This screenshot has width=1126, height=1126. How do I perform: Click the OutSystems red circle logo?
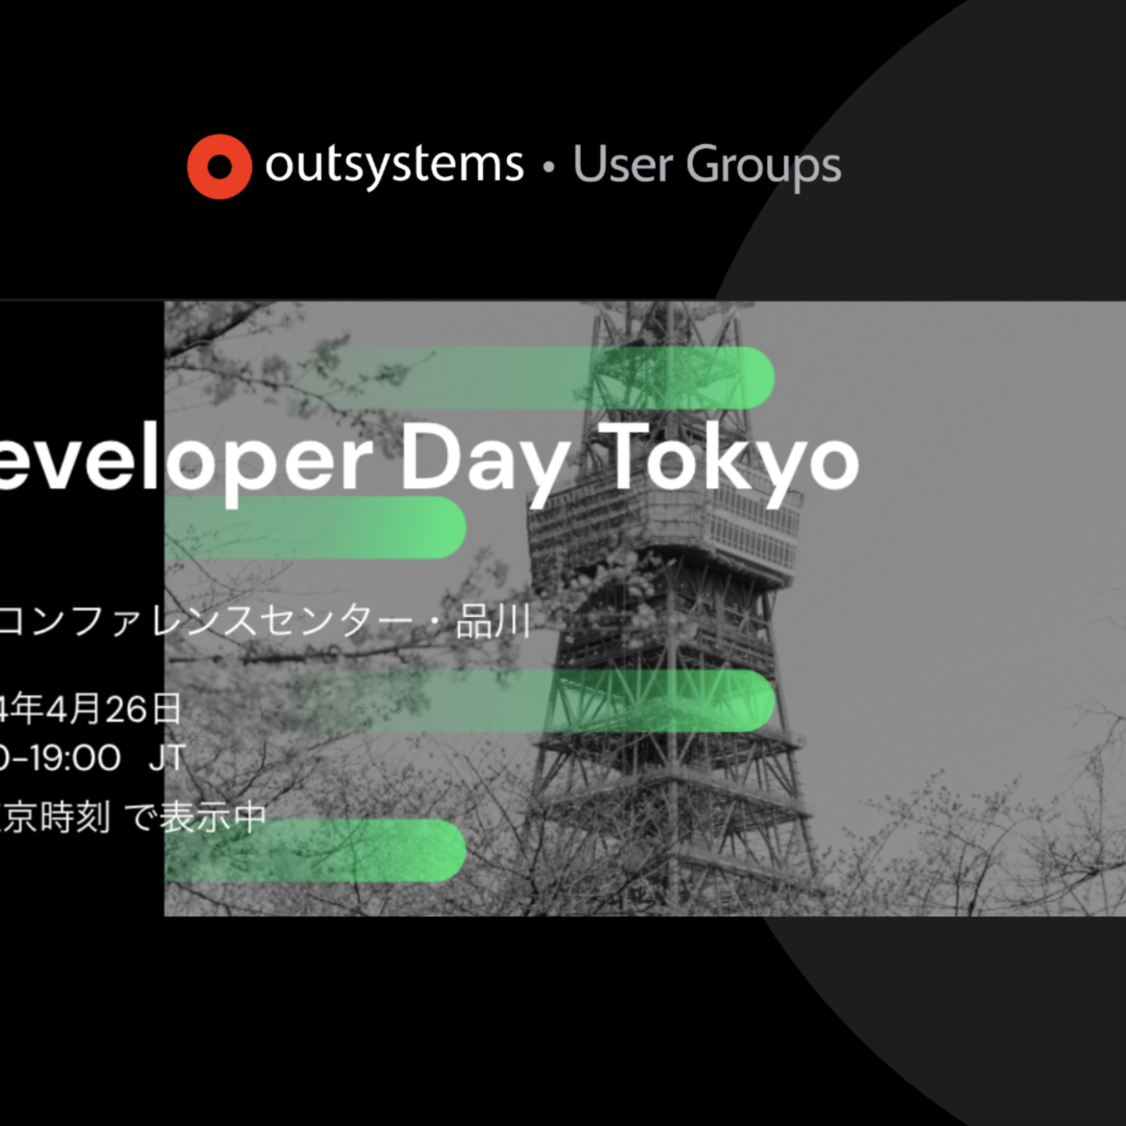click(221, 169)
